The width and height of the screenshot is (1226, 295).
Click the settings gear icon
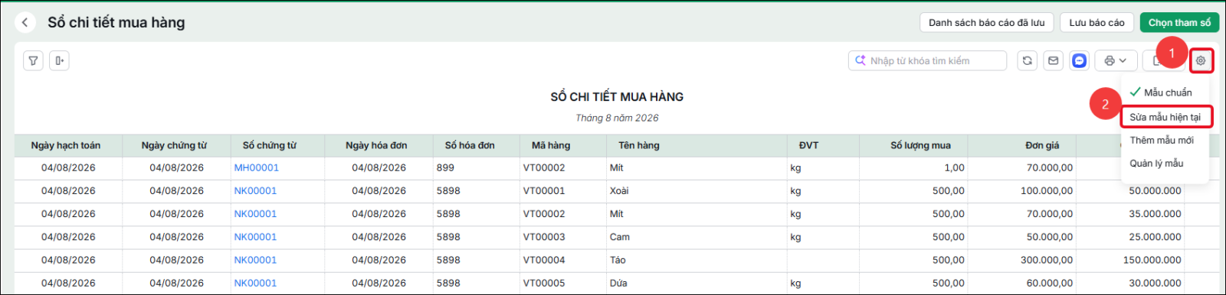1201,60
